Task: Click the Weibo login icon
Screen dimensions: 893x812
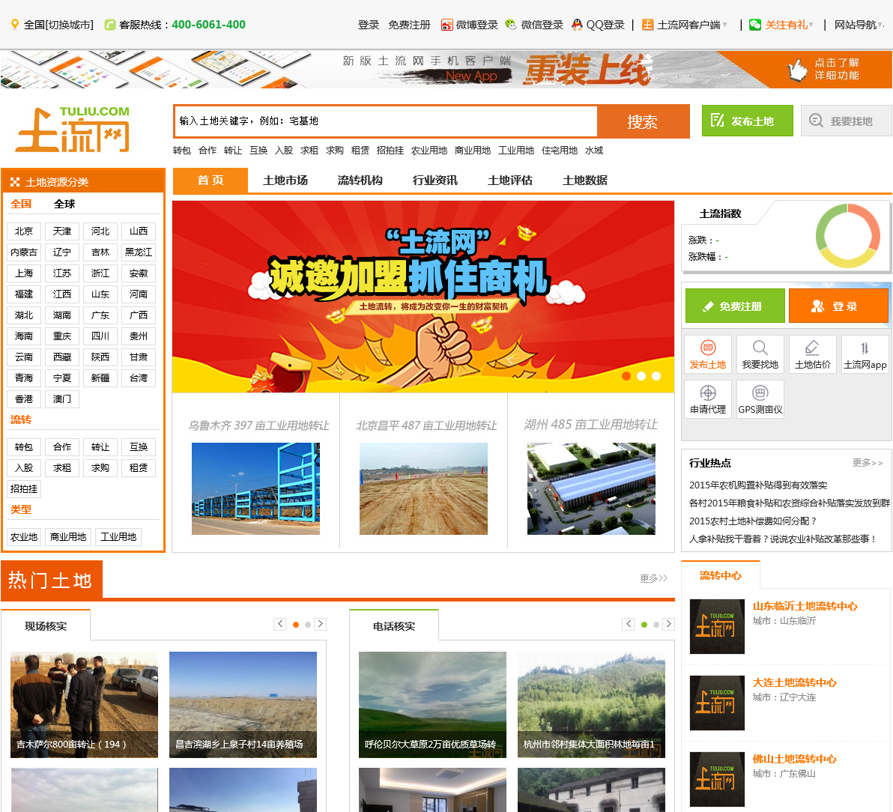Action: point(447,25)
